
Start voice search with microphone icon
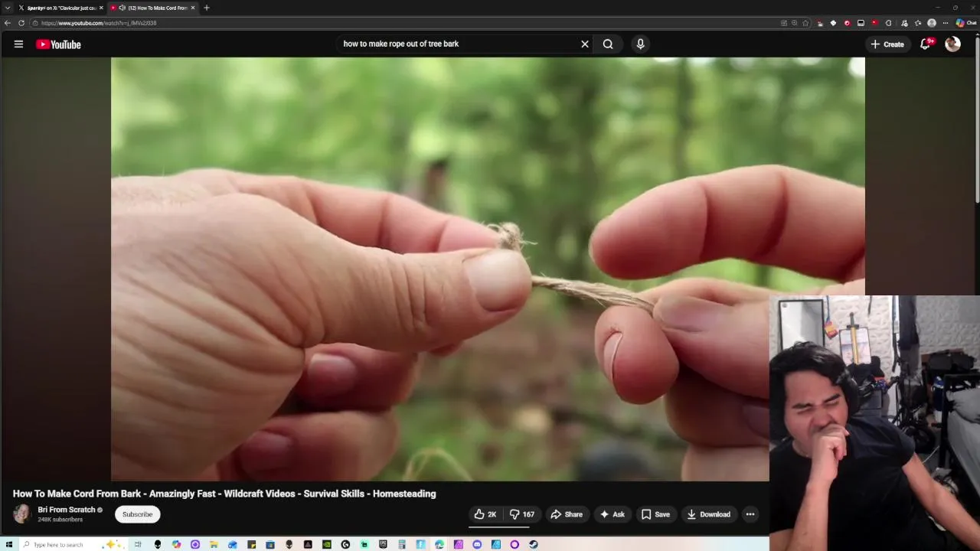pyautogui.click(x=641, y=44)
